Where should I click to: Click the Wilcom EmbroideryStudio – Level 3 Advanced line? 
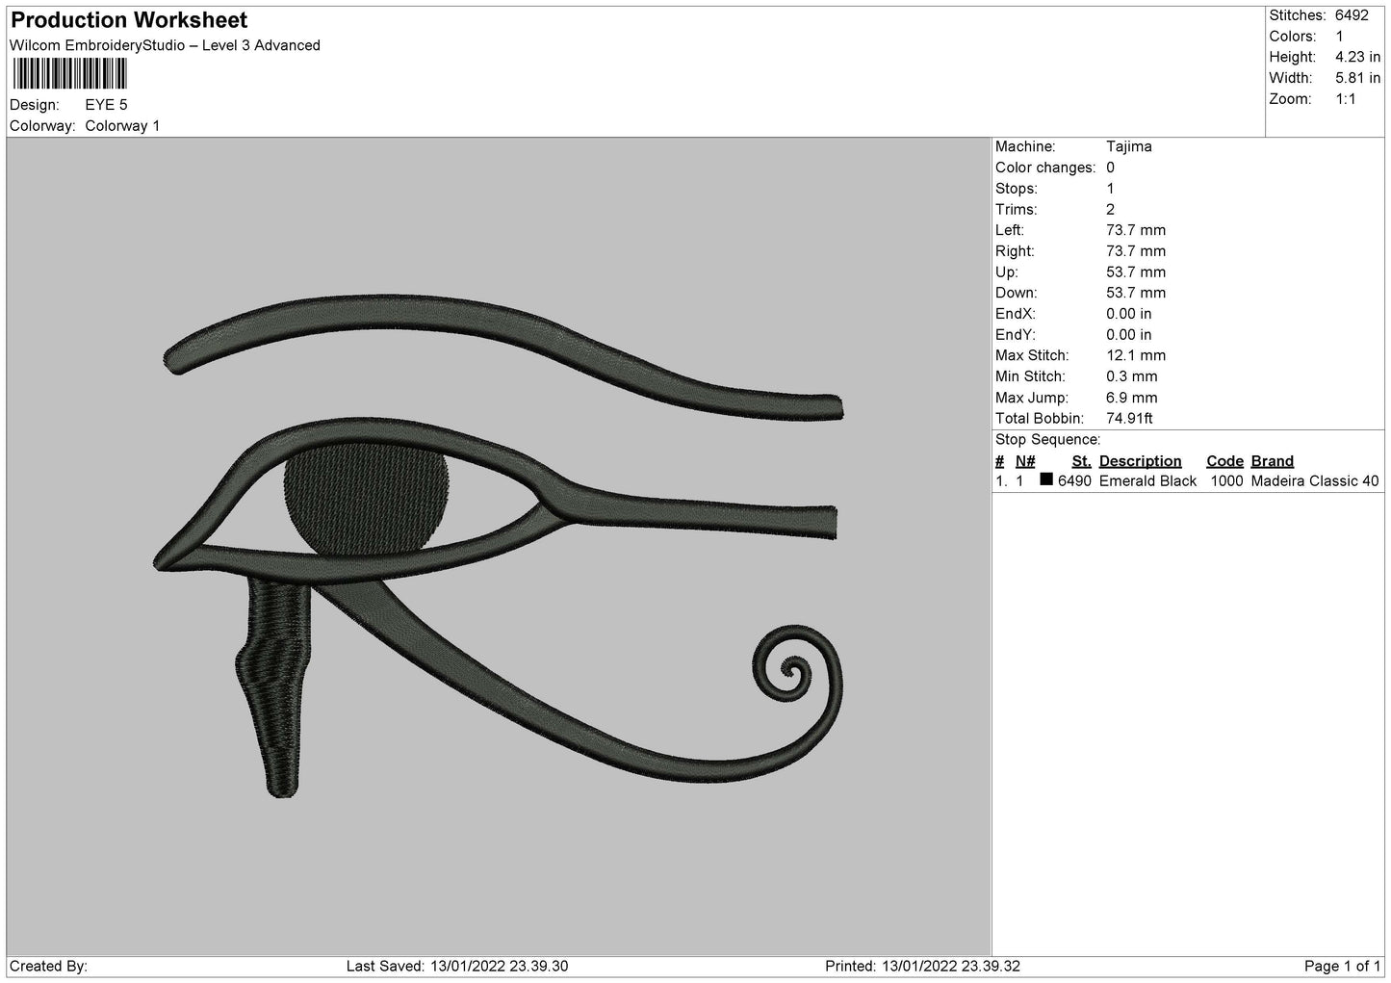point(165,45)
